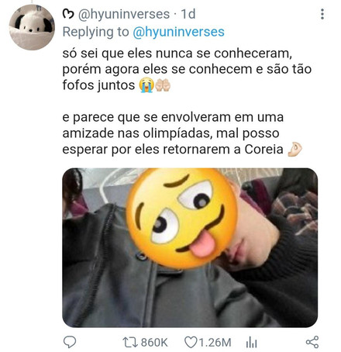Click the heart symbol display name
Image resolution: width=341 pixels, height=352 pixels.
[x=68, y=14]
